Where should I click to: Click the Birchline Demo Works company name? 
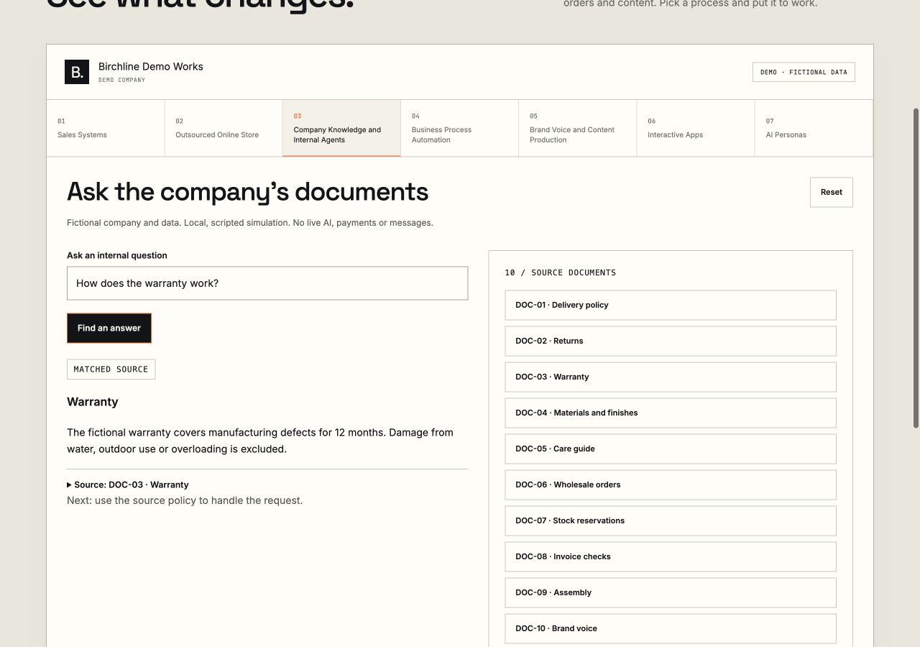(x=151, y=66)
